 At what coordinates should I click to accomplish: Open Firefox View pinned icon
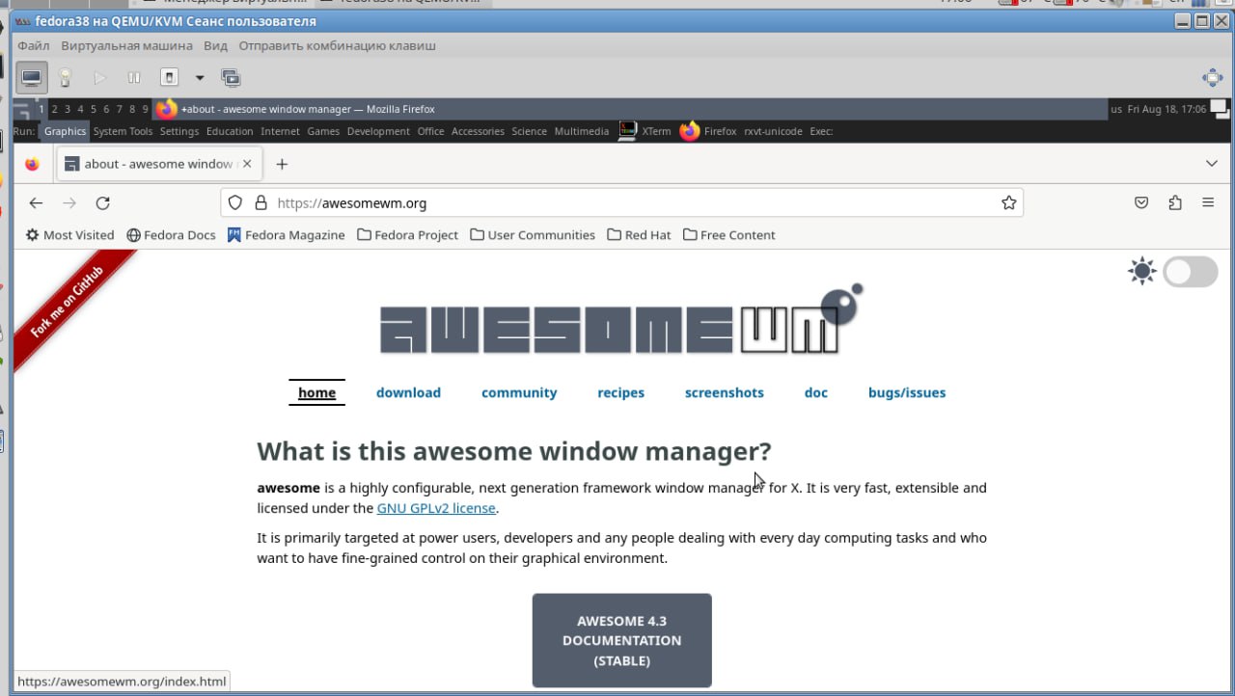[x=32, y=164]
